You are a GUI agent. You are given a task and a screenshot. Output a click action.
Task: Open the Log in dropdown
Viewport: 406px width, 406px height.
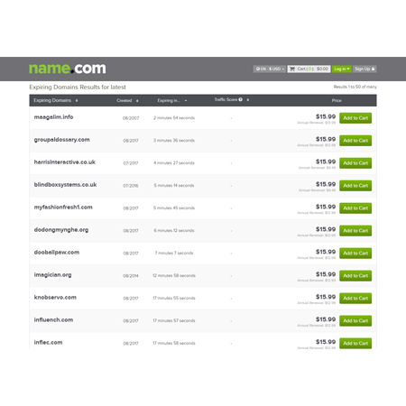(x=342, y=69)
